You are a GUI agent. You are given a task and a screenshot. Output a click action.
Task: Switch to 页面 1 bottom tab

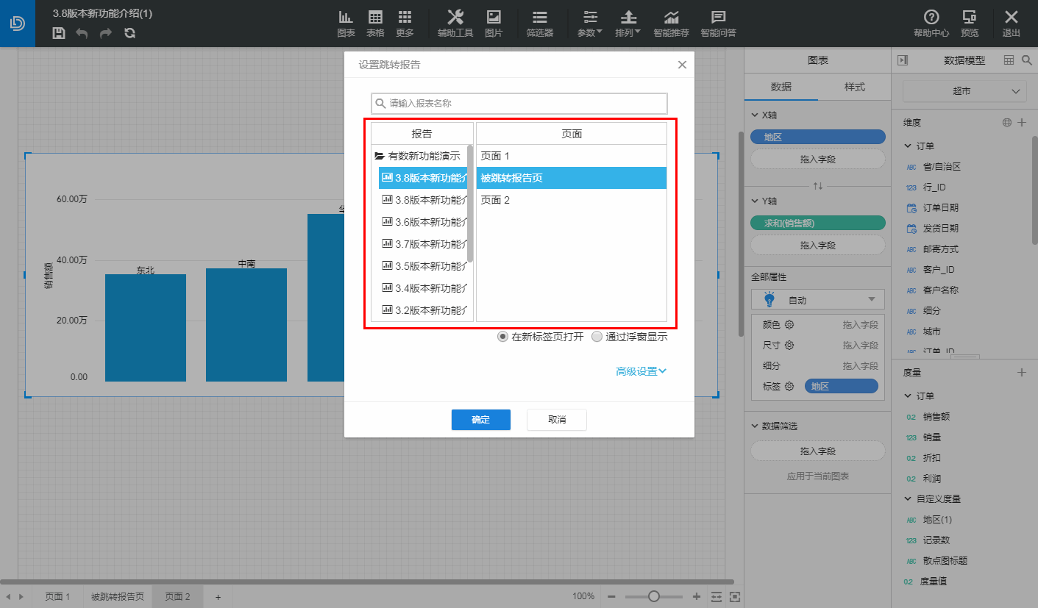57,597
